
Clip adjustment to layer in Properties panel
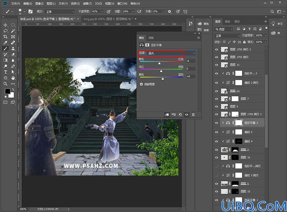[x=167, y=115]
